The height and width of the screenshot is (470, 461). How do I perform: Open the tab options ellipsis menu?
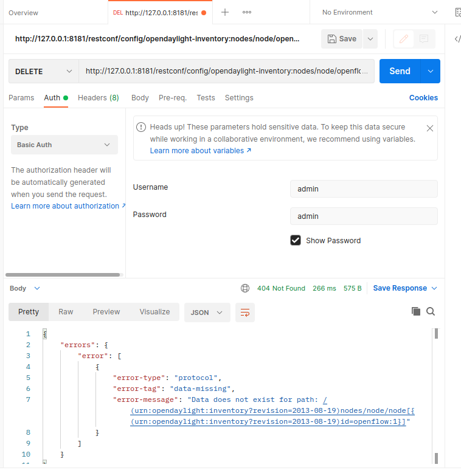click(x=247, y=12)
